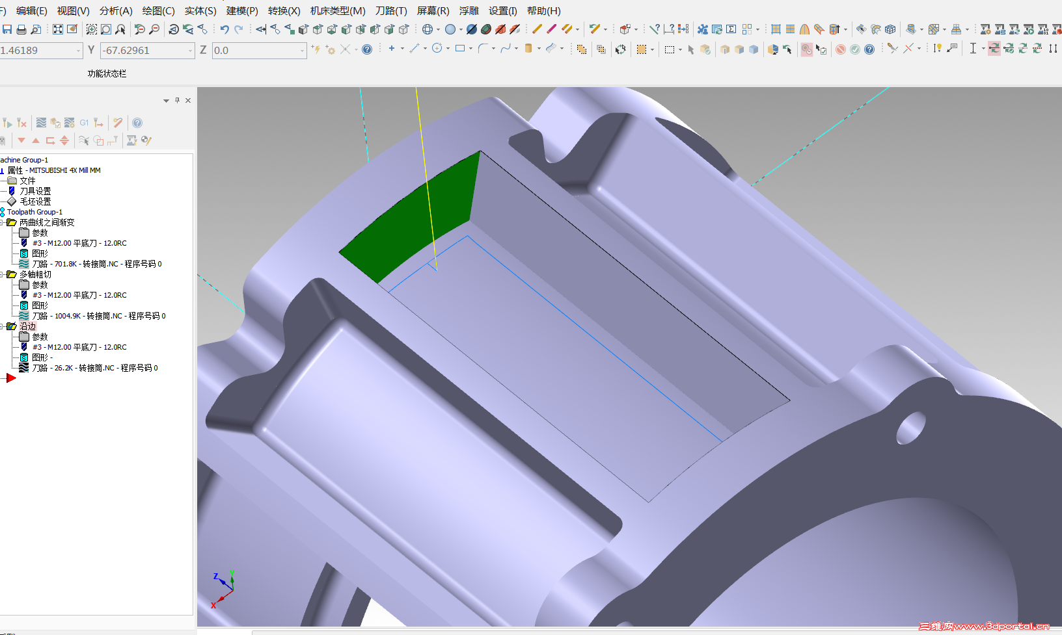Click the Fit to screen icon
This screenshot has height=635, width=1062.
pyautogui.click(x=58, y=29)
